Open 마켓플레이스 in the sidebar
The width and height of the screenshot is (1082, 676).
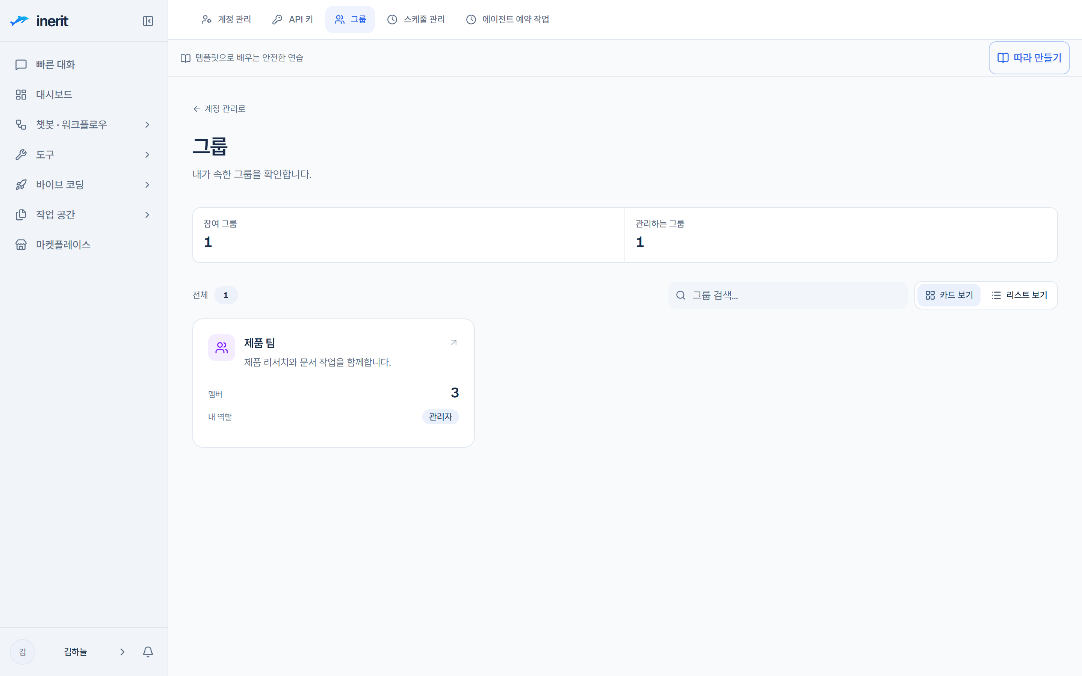pos(84,244)
